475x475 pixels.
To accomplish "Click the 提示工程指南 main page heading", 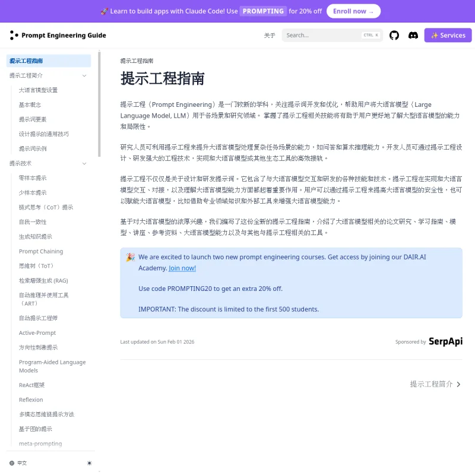I will (162, 78).
